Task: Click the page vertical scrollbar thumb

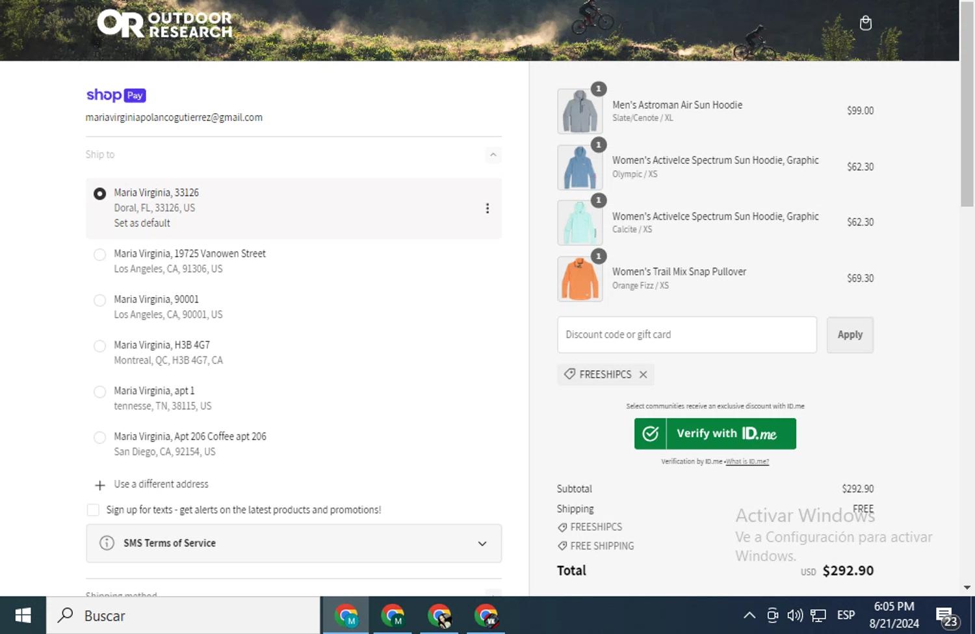Action: point(967,104)
